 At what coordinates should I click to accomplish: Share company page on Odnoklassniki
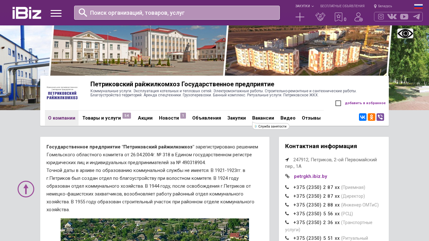tap(372, 117)
